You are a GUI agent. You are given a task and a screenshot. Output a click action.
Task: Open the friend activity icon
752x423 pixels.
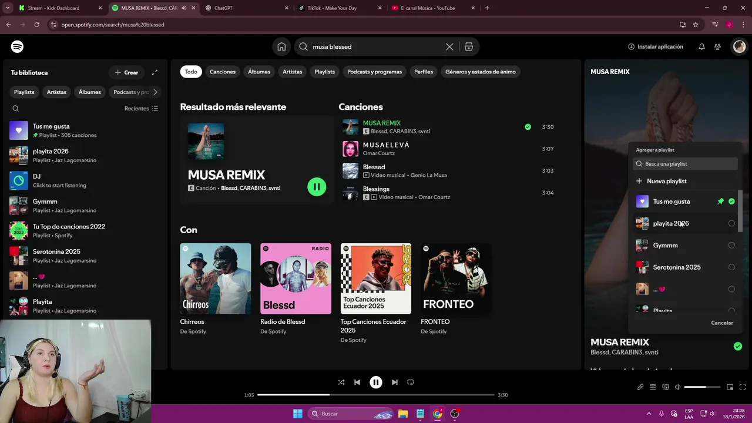point(717,46)
